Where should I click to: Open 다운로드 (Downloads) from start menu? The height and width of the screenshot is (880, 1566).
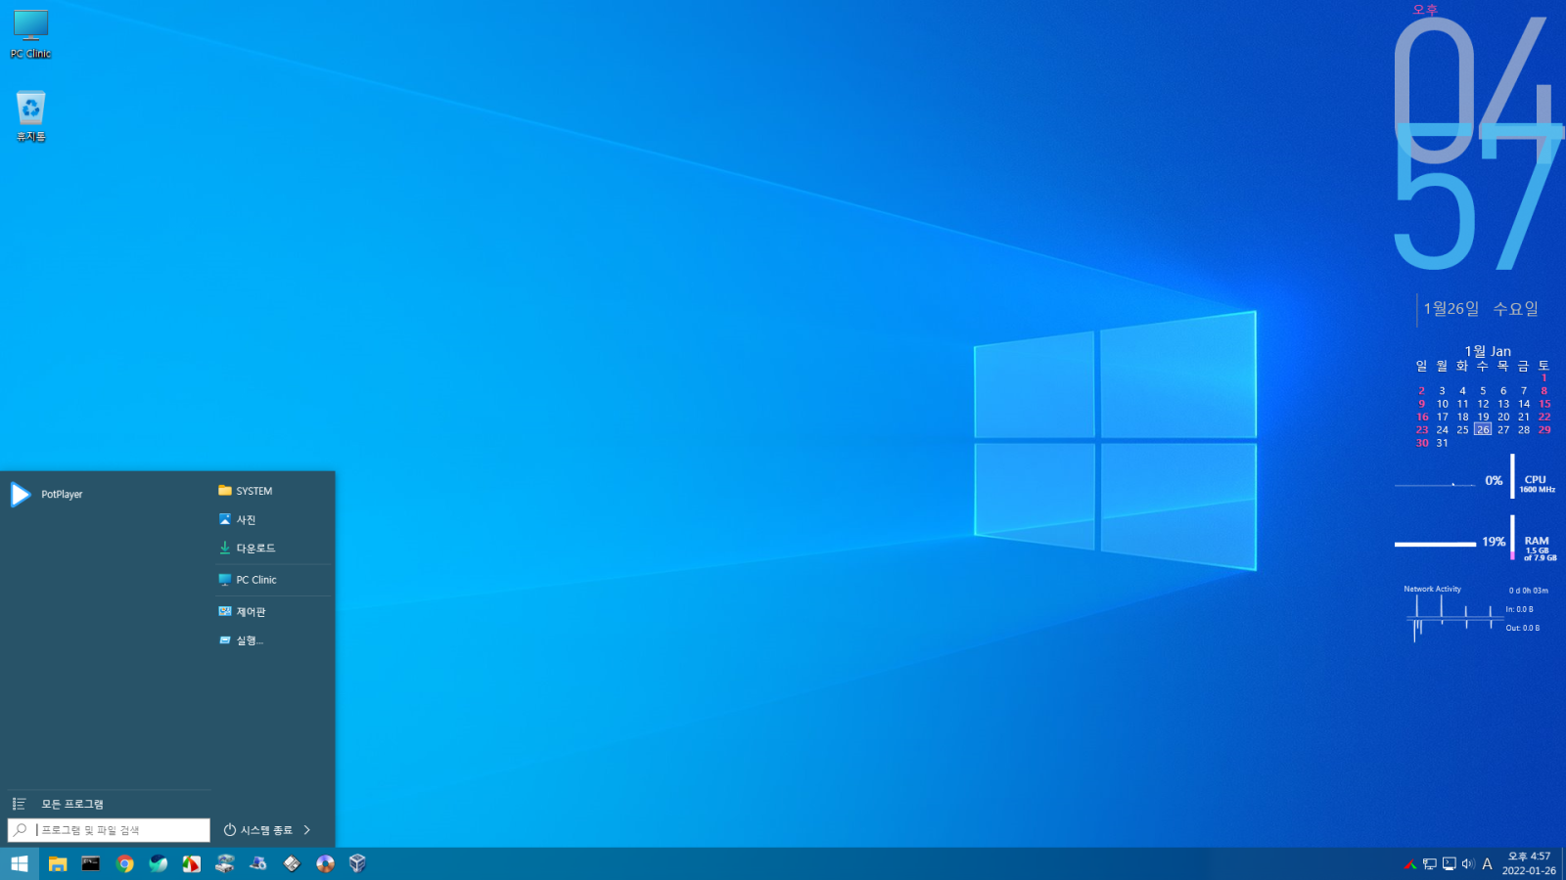point(254,549)
